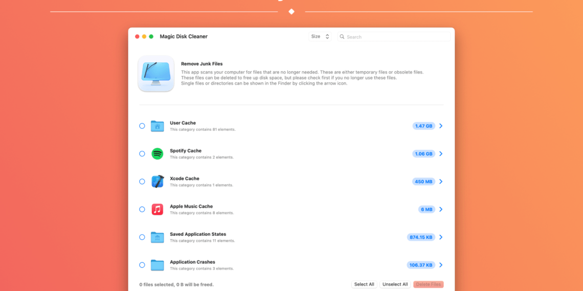
Task: Click the Delete Files button
Action: [x=428, y=284]
